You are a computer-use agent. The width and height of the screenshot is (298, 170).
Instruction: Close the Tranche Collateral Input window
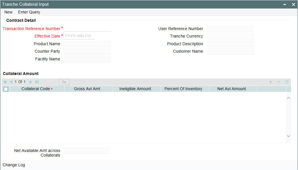[293, 4]
